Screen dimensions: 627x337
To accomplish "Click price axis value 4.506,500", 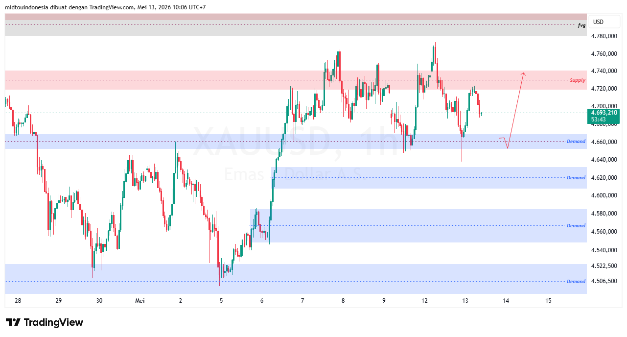I will point(604,281).
